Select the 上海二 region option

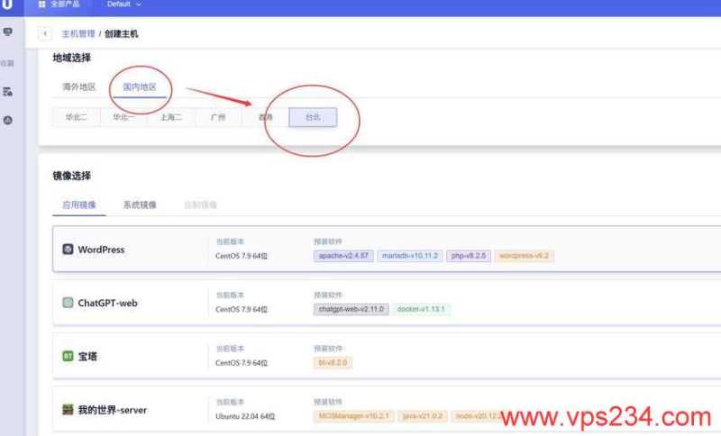click(170, 117)
